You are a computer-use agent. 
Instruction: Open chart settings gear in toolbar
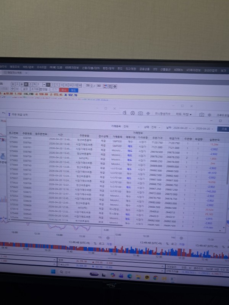[x=115, y=87]
